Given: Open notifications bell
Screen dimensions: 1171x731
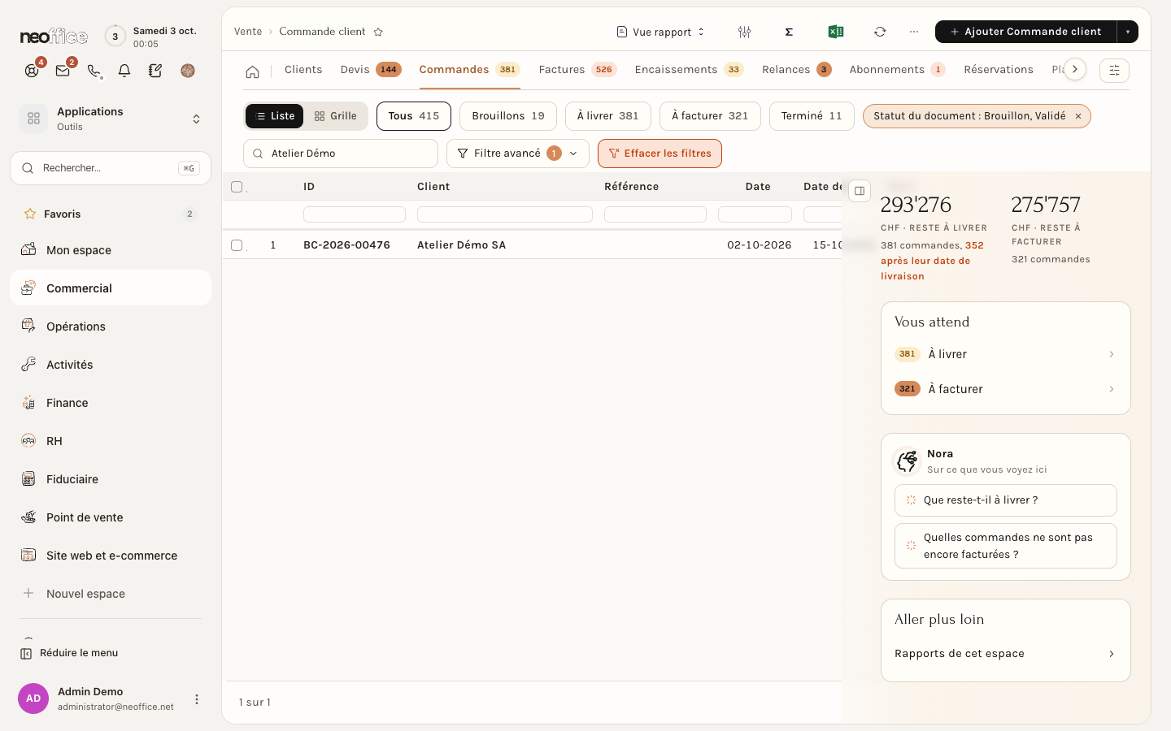Looking at the screenshot, I should pos(124,71).
